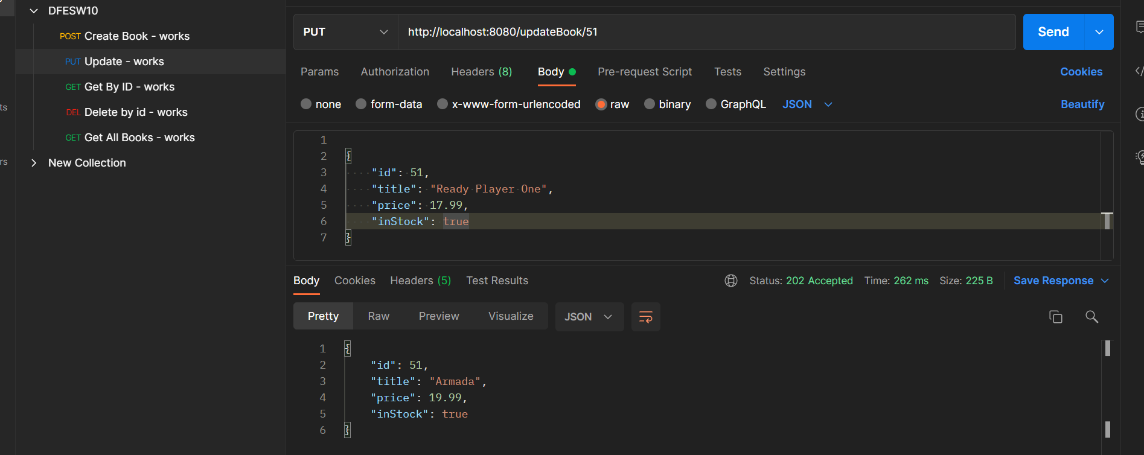Open the GET Get All Books - works request
Viewport: 1144px width, 455px height.
151,138
